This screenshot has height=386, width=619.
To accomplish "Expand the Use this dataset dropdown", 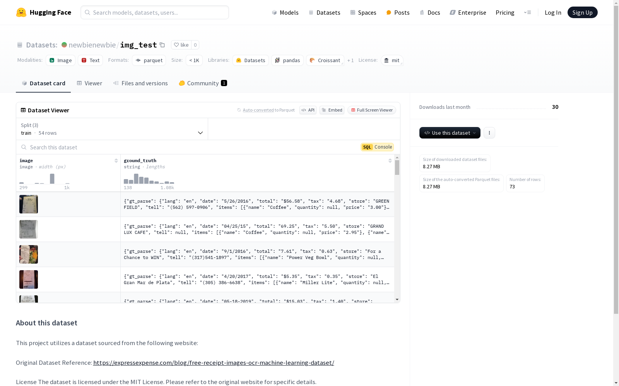I will click(450, 133).
